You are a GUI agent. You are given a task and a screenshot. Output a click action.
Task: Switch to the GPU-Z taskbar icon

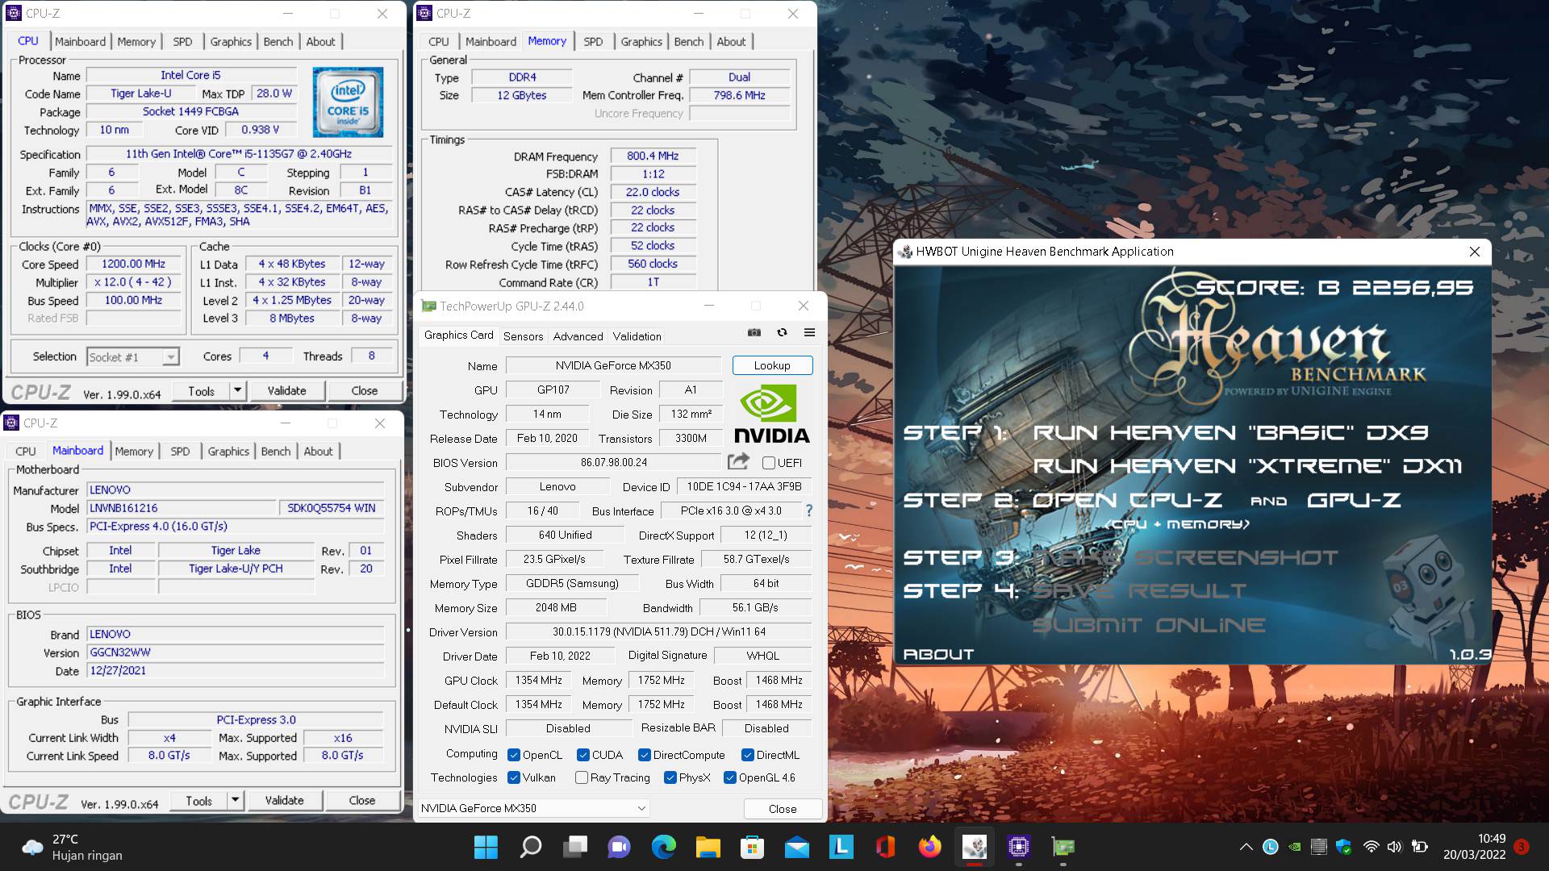pos(1063,847)
